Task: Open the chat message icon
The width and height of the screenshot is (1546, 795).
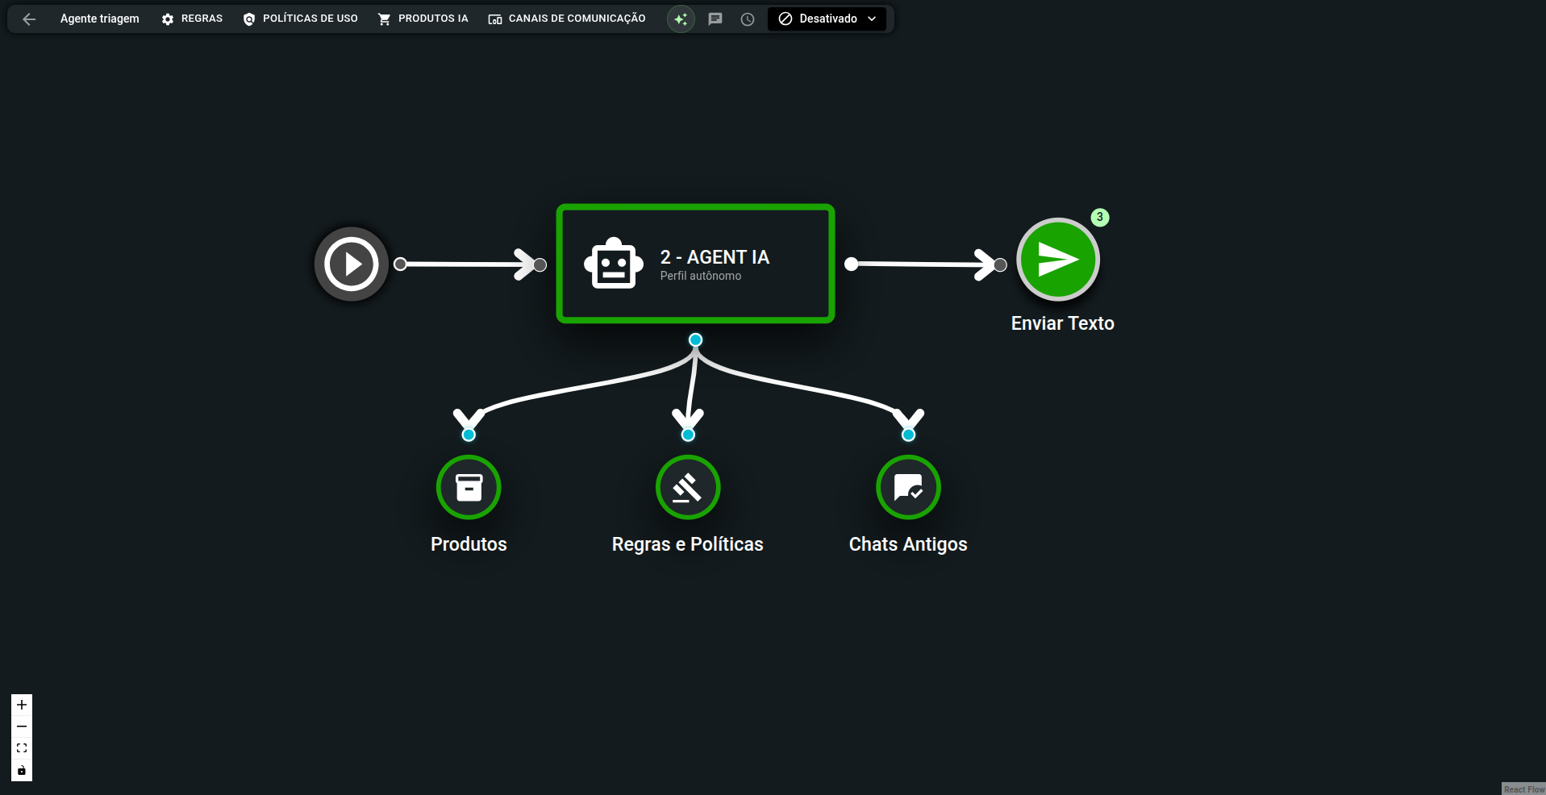Action: pyautogui.click(x=715, y=19)
